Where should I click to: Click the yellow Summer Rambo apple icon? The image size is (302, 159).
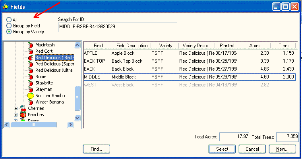point(31,96)
